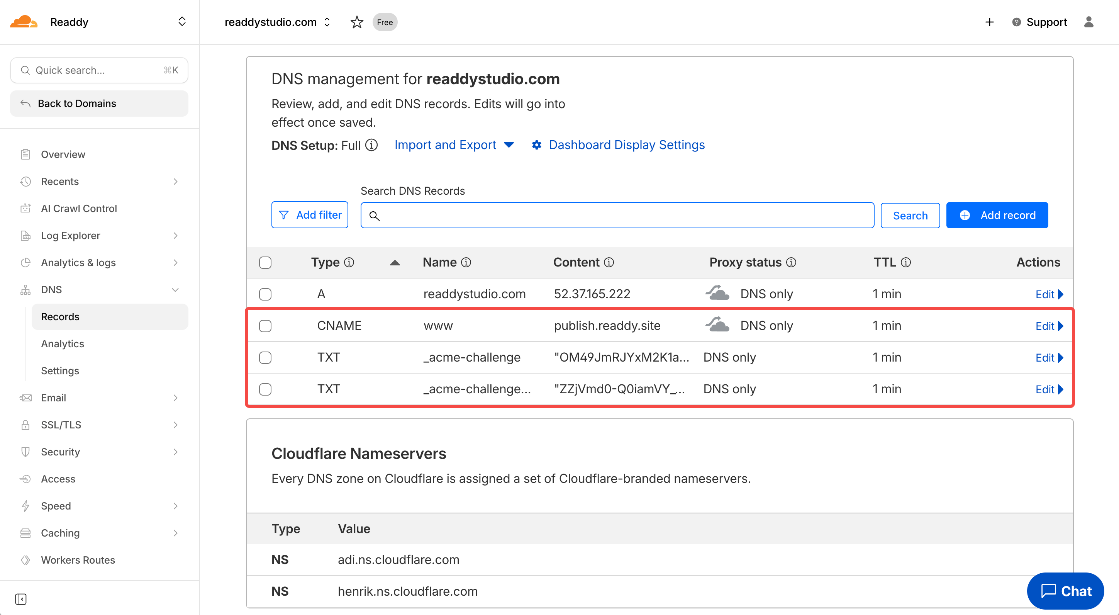Click the DNS Setup info icon

pos(371,145)
